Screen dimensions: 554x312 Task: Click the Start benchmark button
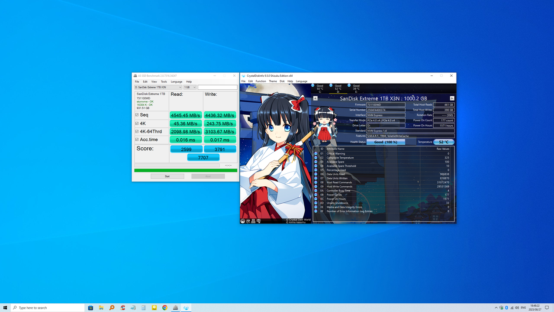point(167,176)
